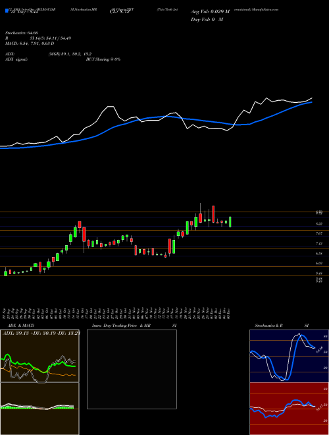The height and width of the screenshot is (435, 329).
Task: Click the 'BUY Slowing @ 0%' signal text
Action: click(x=103, y=59)
